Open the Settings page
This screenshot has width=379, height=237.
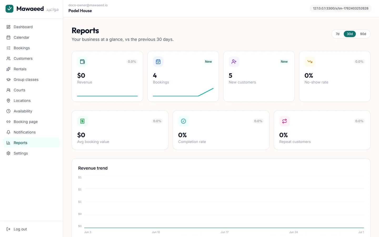click(x=32, y=153)
